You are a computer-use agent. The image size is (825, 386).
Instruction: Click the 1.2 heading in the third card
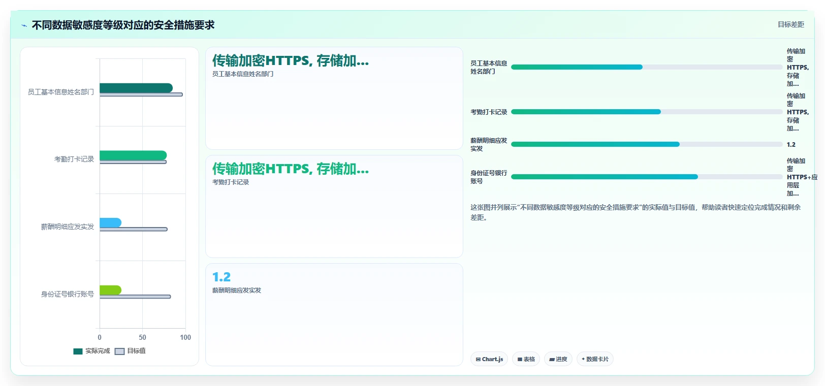(x=221, y=277)
